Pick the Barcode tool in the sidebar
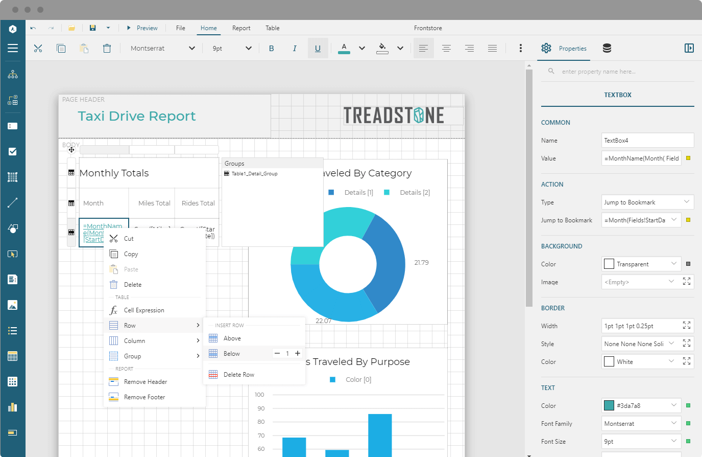 point(13,177)
